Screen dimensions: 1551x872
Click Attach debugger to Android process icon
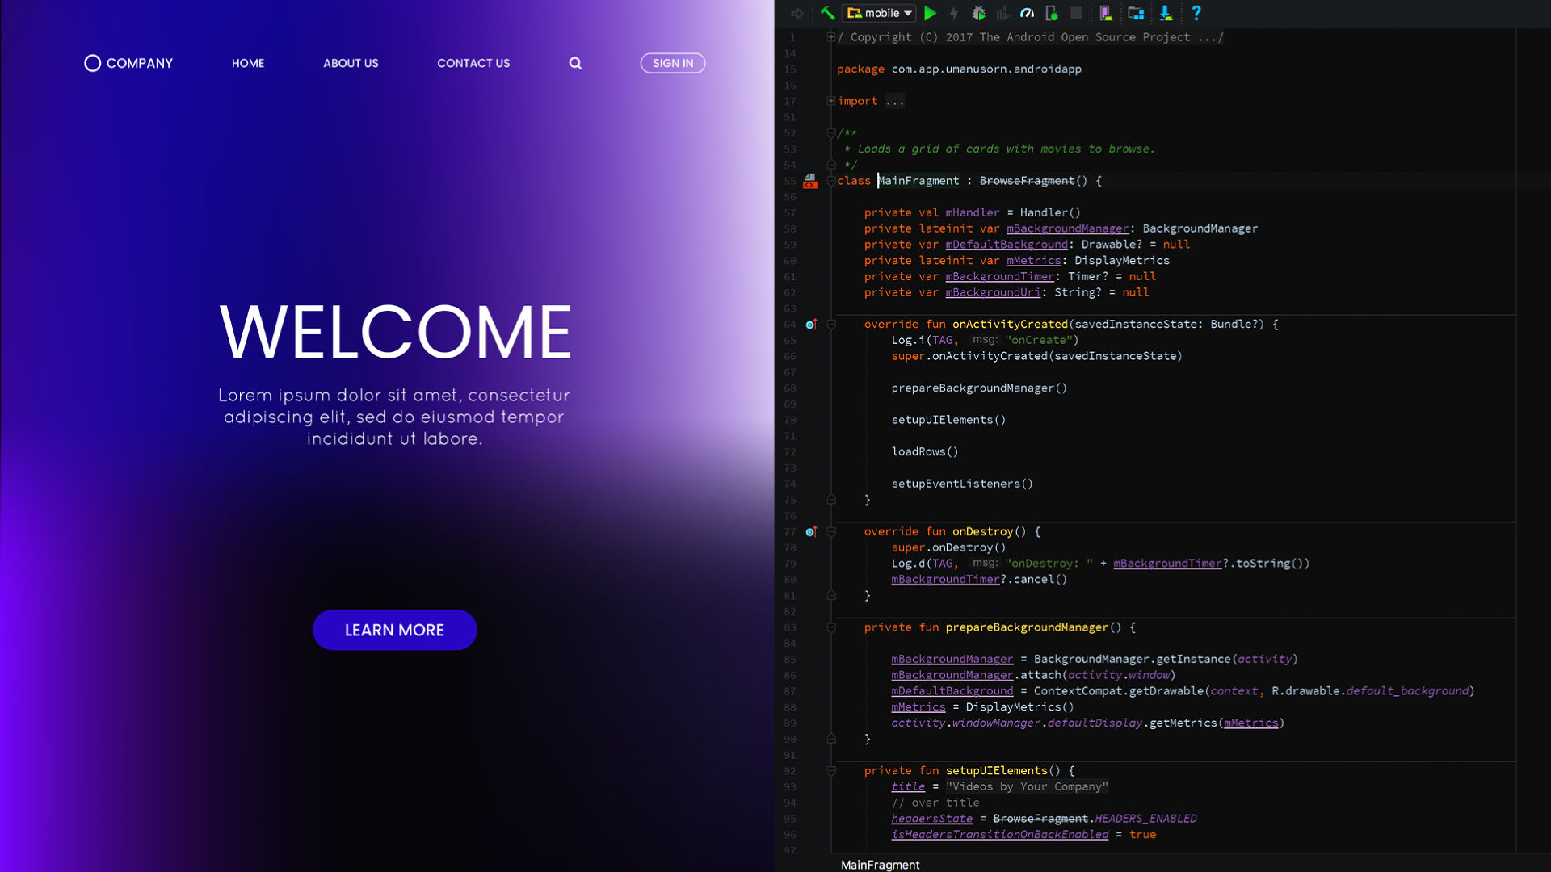tap(1051, 13)
